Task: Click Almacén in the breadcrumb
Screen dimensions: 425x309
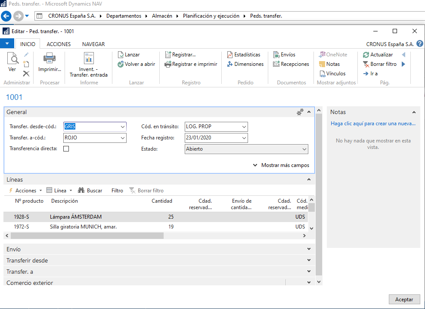Action: 162,16
